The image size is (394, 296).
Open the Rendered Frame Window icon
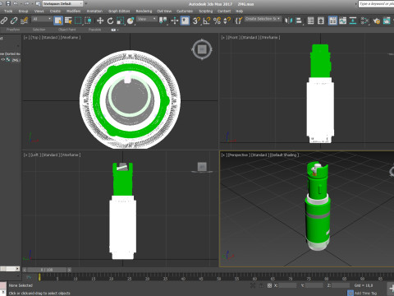(387, 21)
